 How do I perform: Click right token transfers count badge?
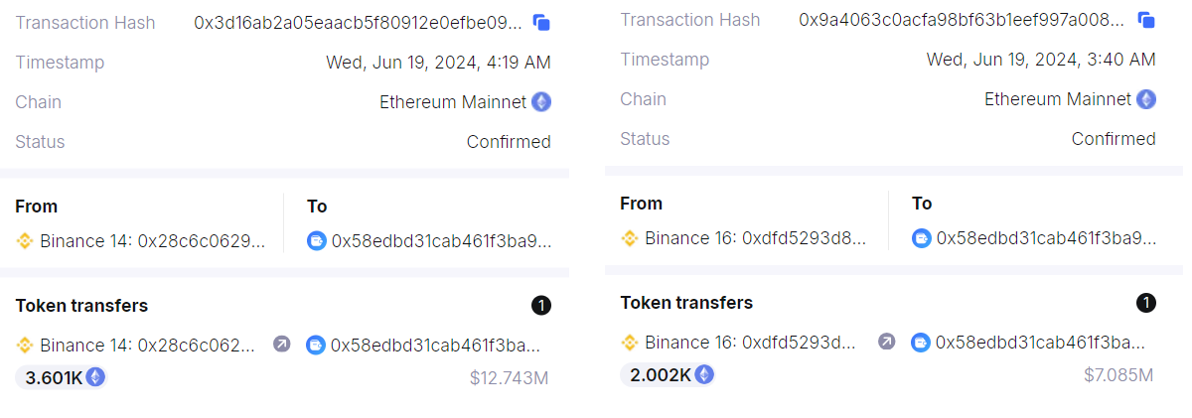coord(1146,303)
